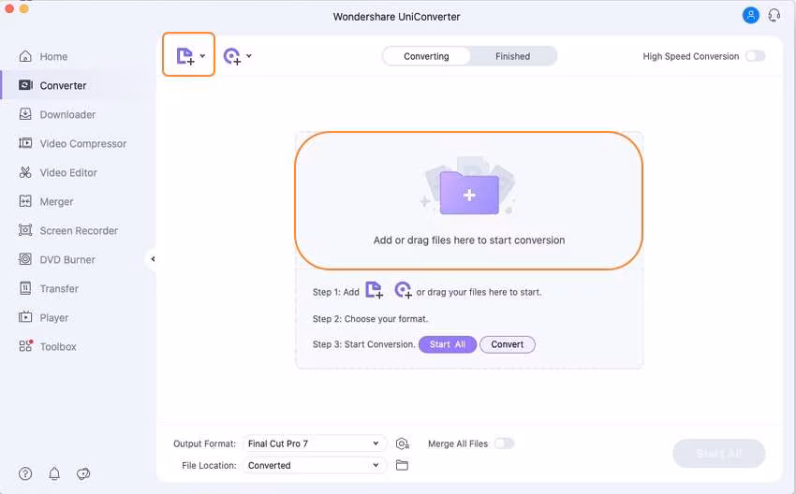Click the Toolbox grid icon
Screen dimensions: 796x494
click(x=25, y=346)
